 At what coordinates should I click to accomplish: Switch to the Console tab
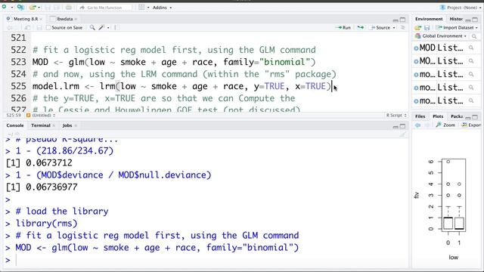(x=15, y=125)
